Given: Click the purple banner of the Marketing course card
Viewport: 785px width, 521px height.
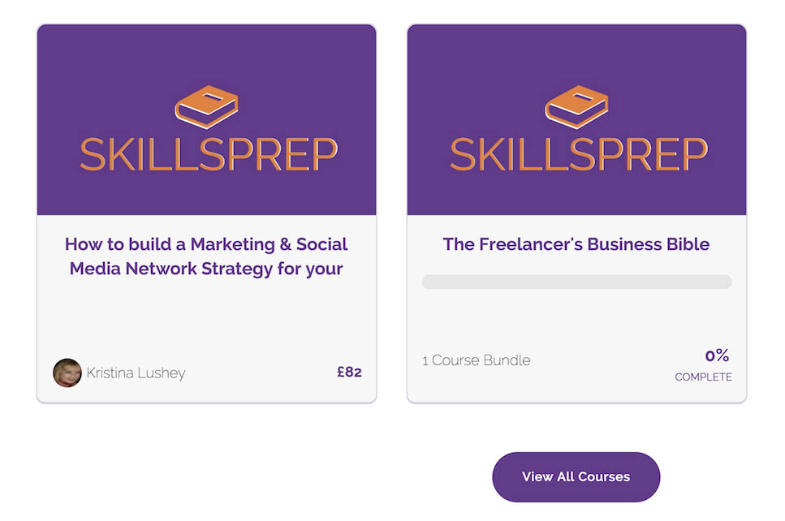Looking at the screenshot, I should (206, 118).
